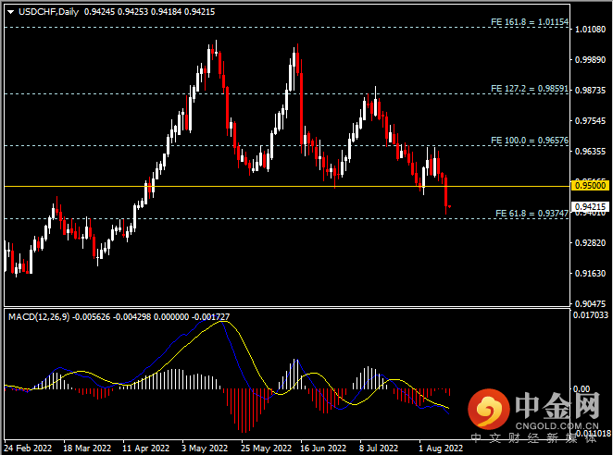Viewport: 613px width, 455px height.
Task: Click the 0.97545 price axis value
Action: [x=590, y=120]
